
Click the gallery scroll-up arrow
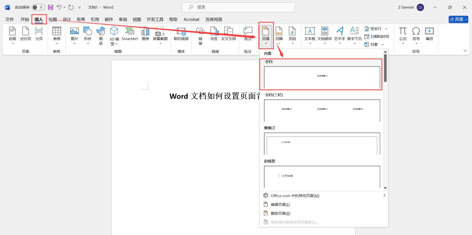[x=385, y=52]
